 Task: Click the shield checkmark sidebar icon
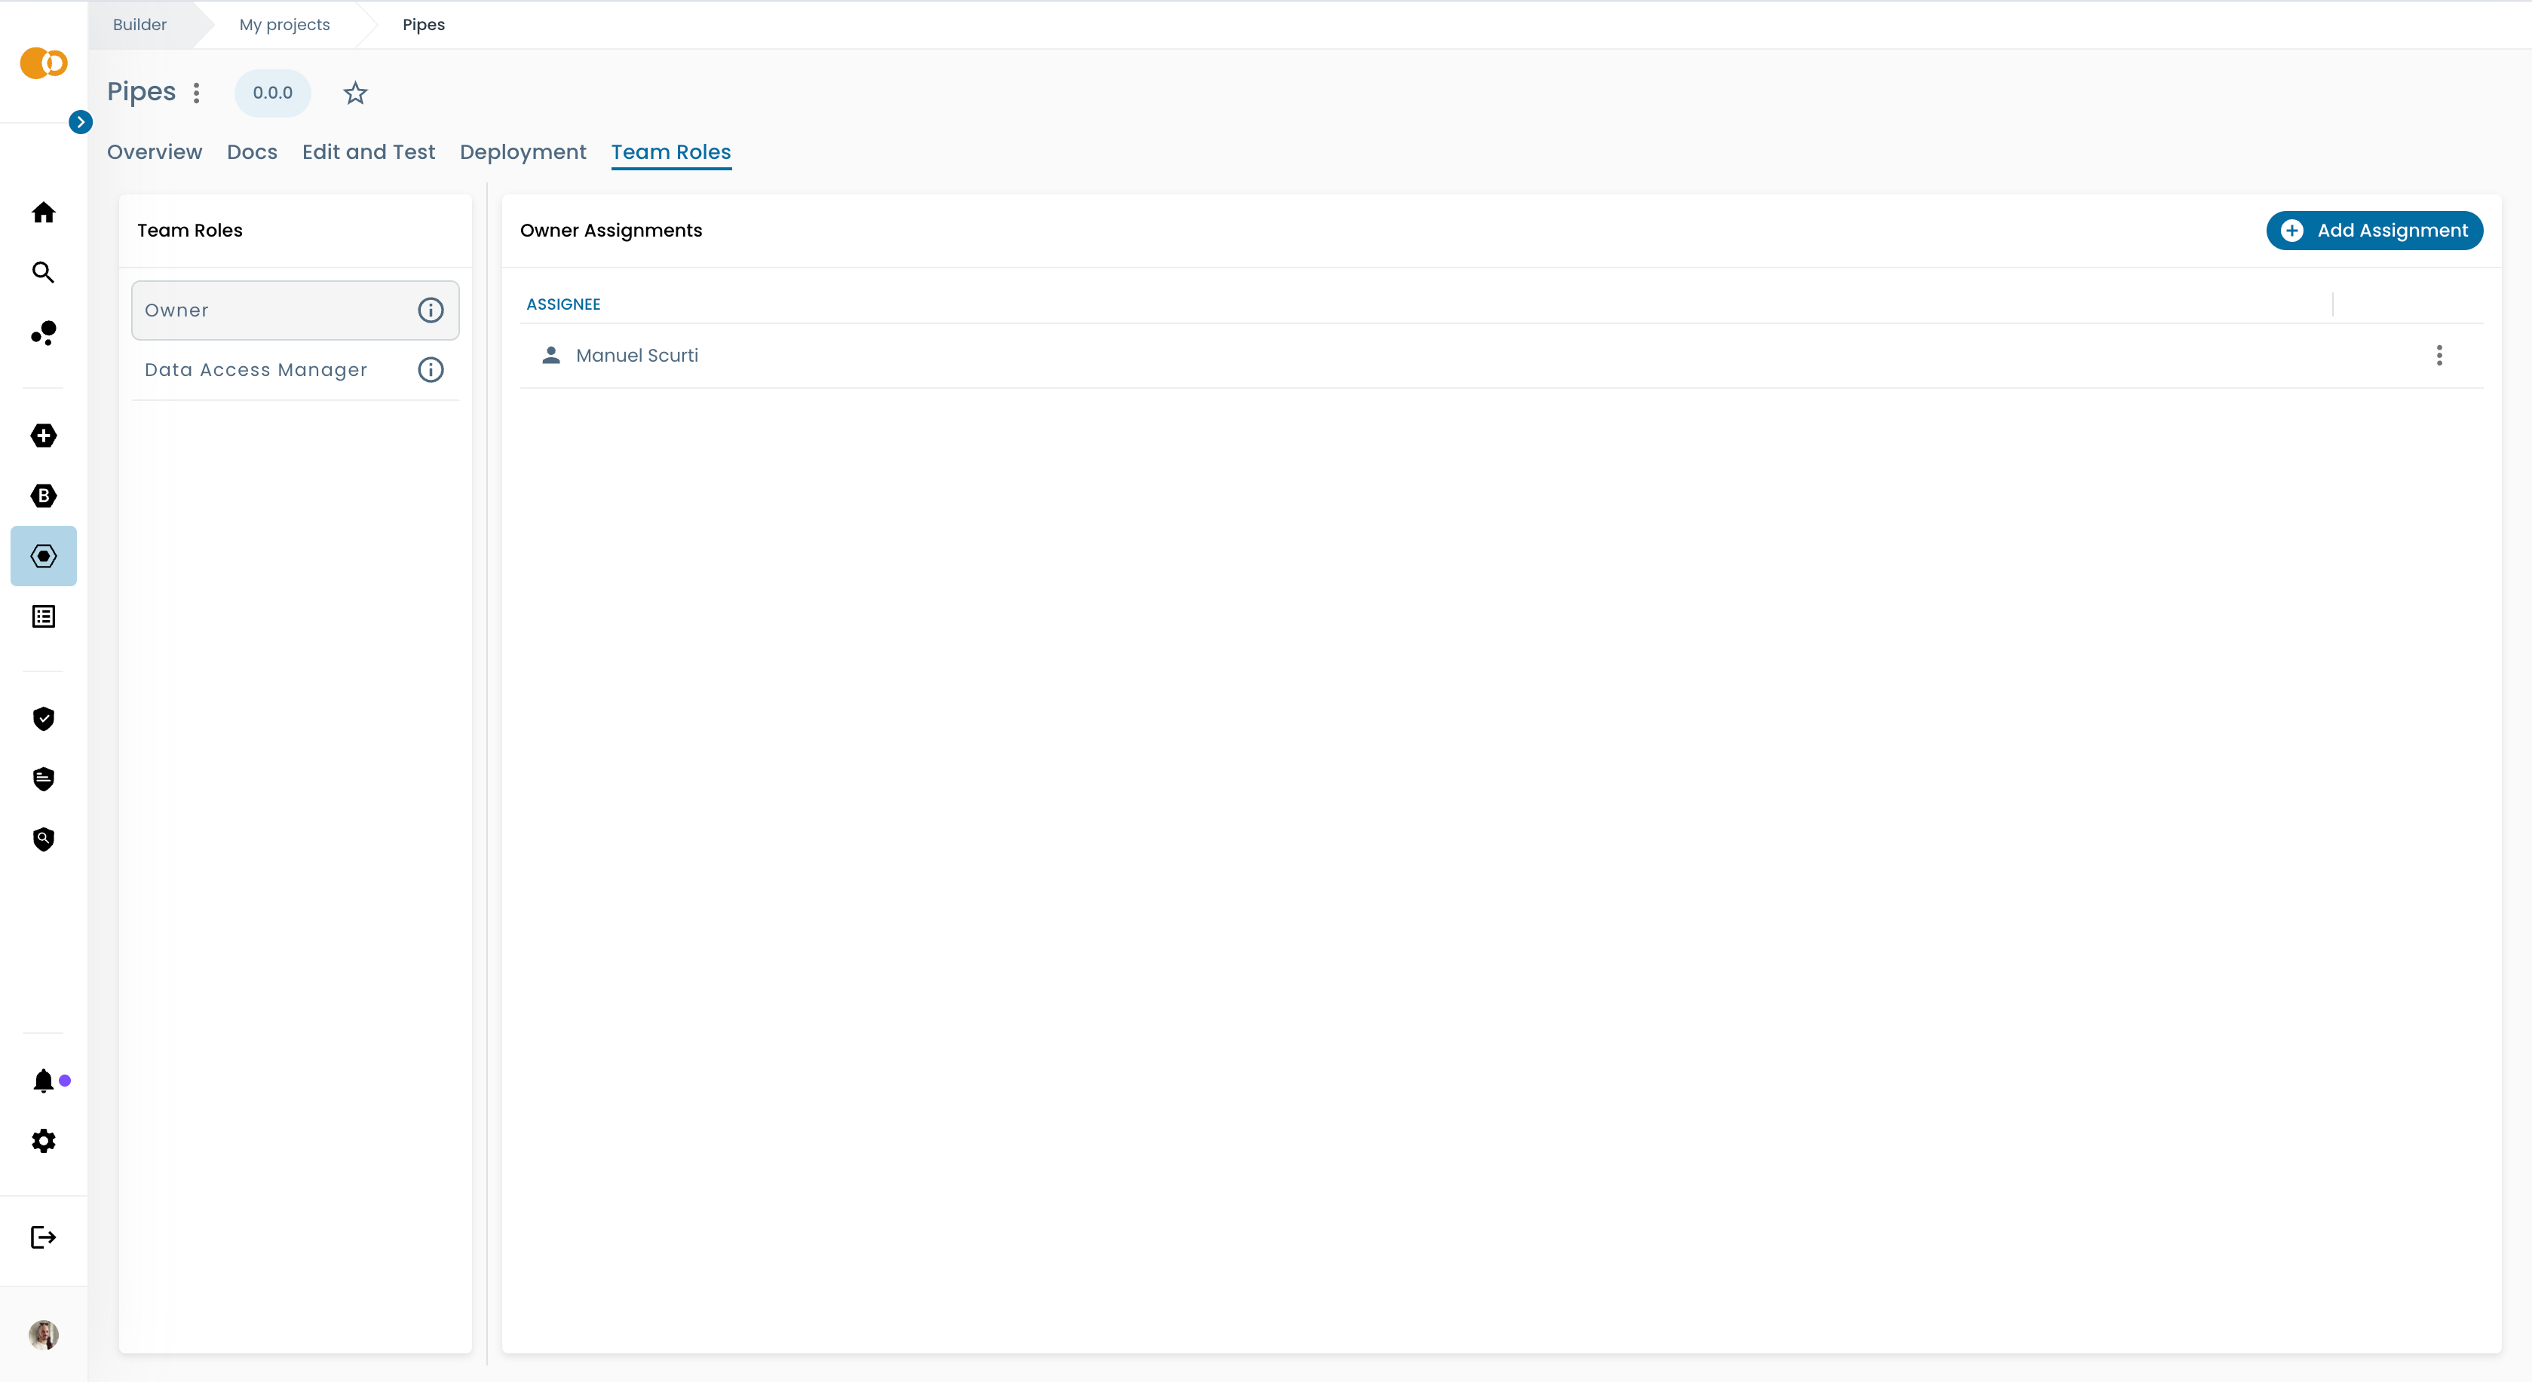coord(43,718)
